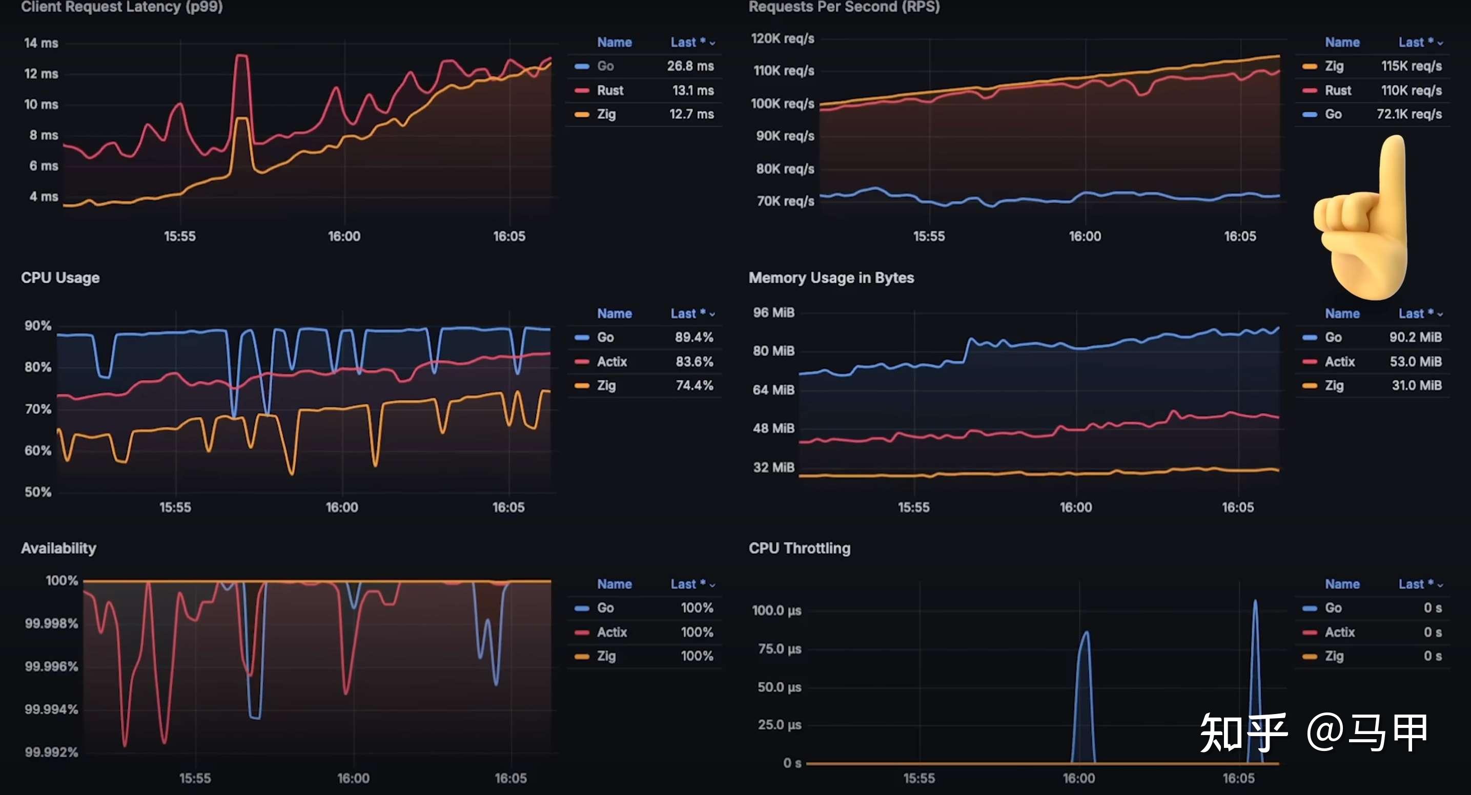
Task: Open the Memory Usage in Bytes panel title
Action: [831, 278]
